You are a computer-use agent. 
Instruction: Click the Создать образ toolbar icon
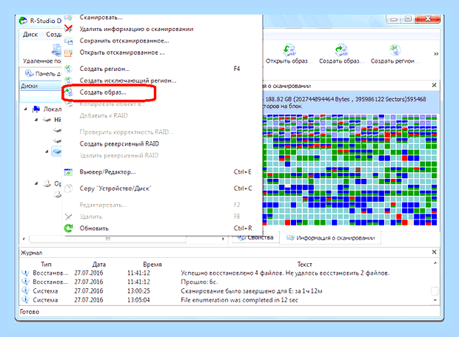(x=341, y=50)
